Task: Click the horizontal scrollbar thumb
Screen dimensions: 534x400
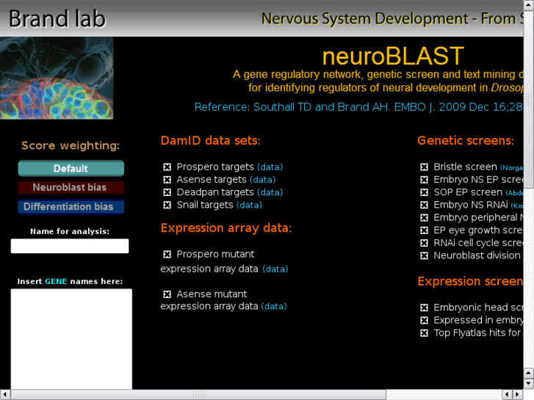Action: click(x=198, y=394)
